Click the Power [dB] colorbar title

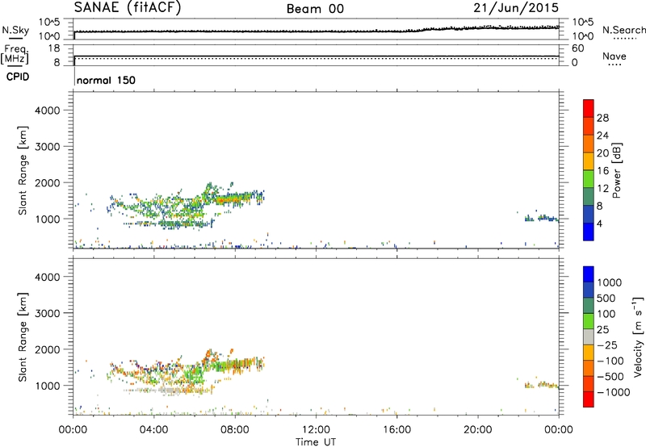[x=617, y=170]
